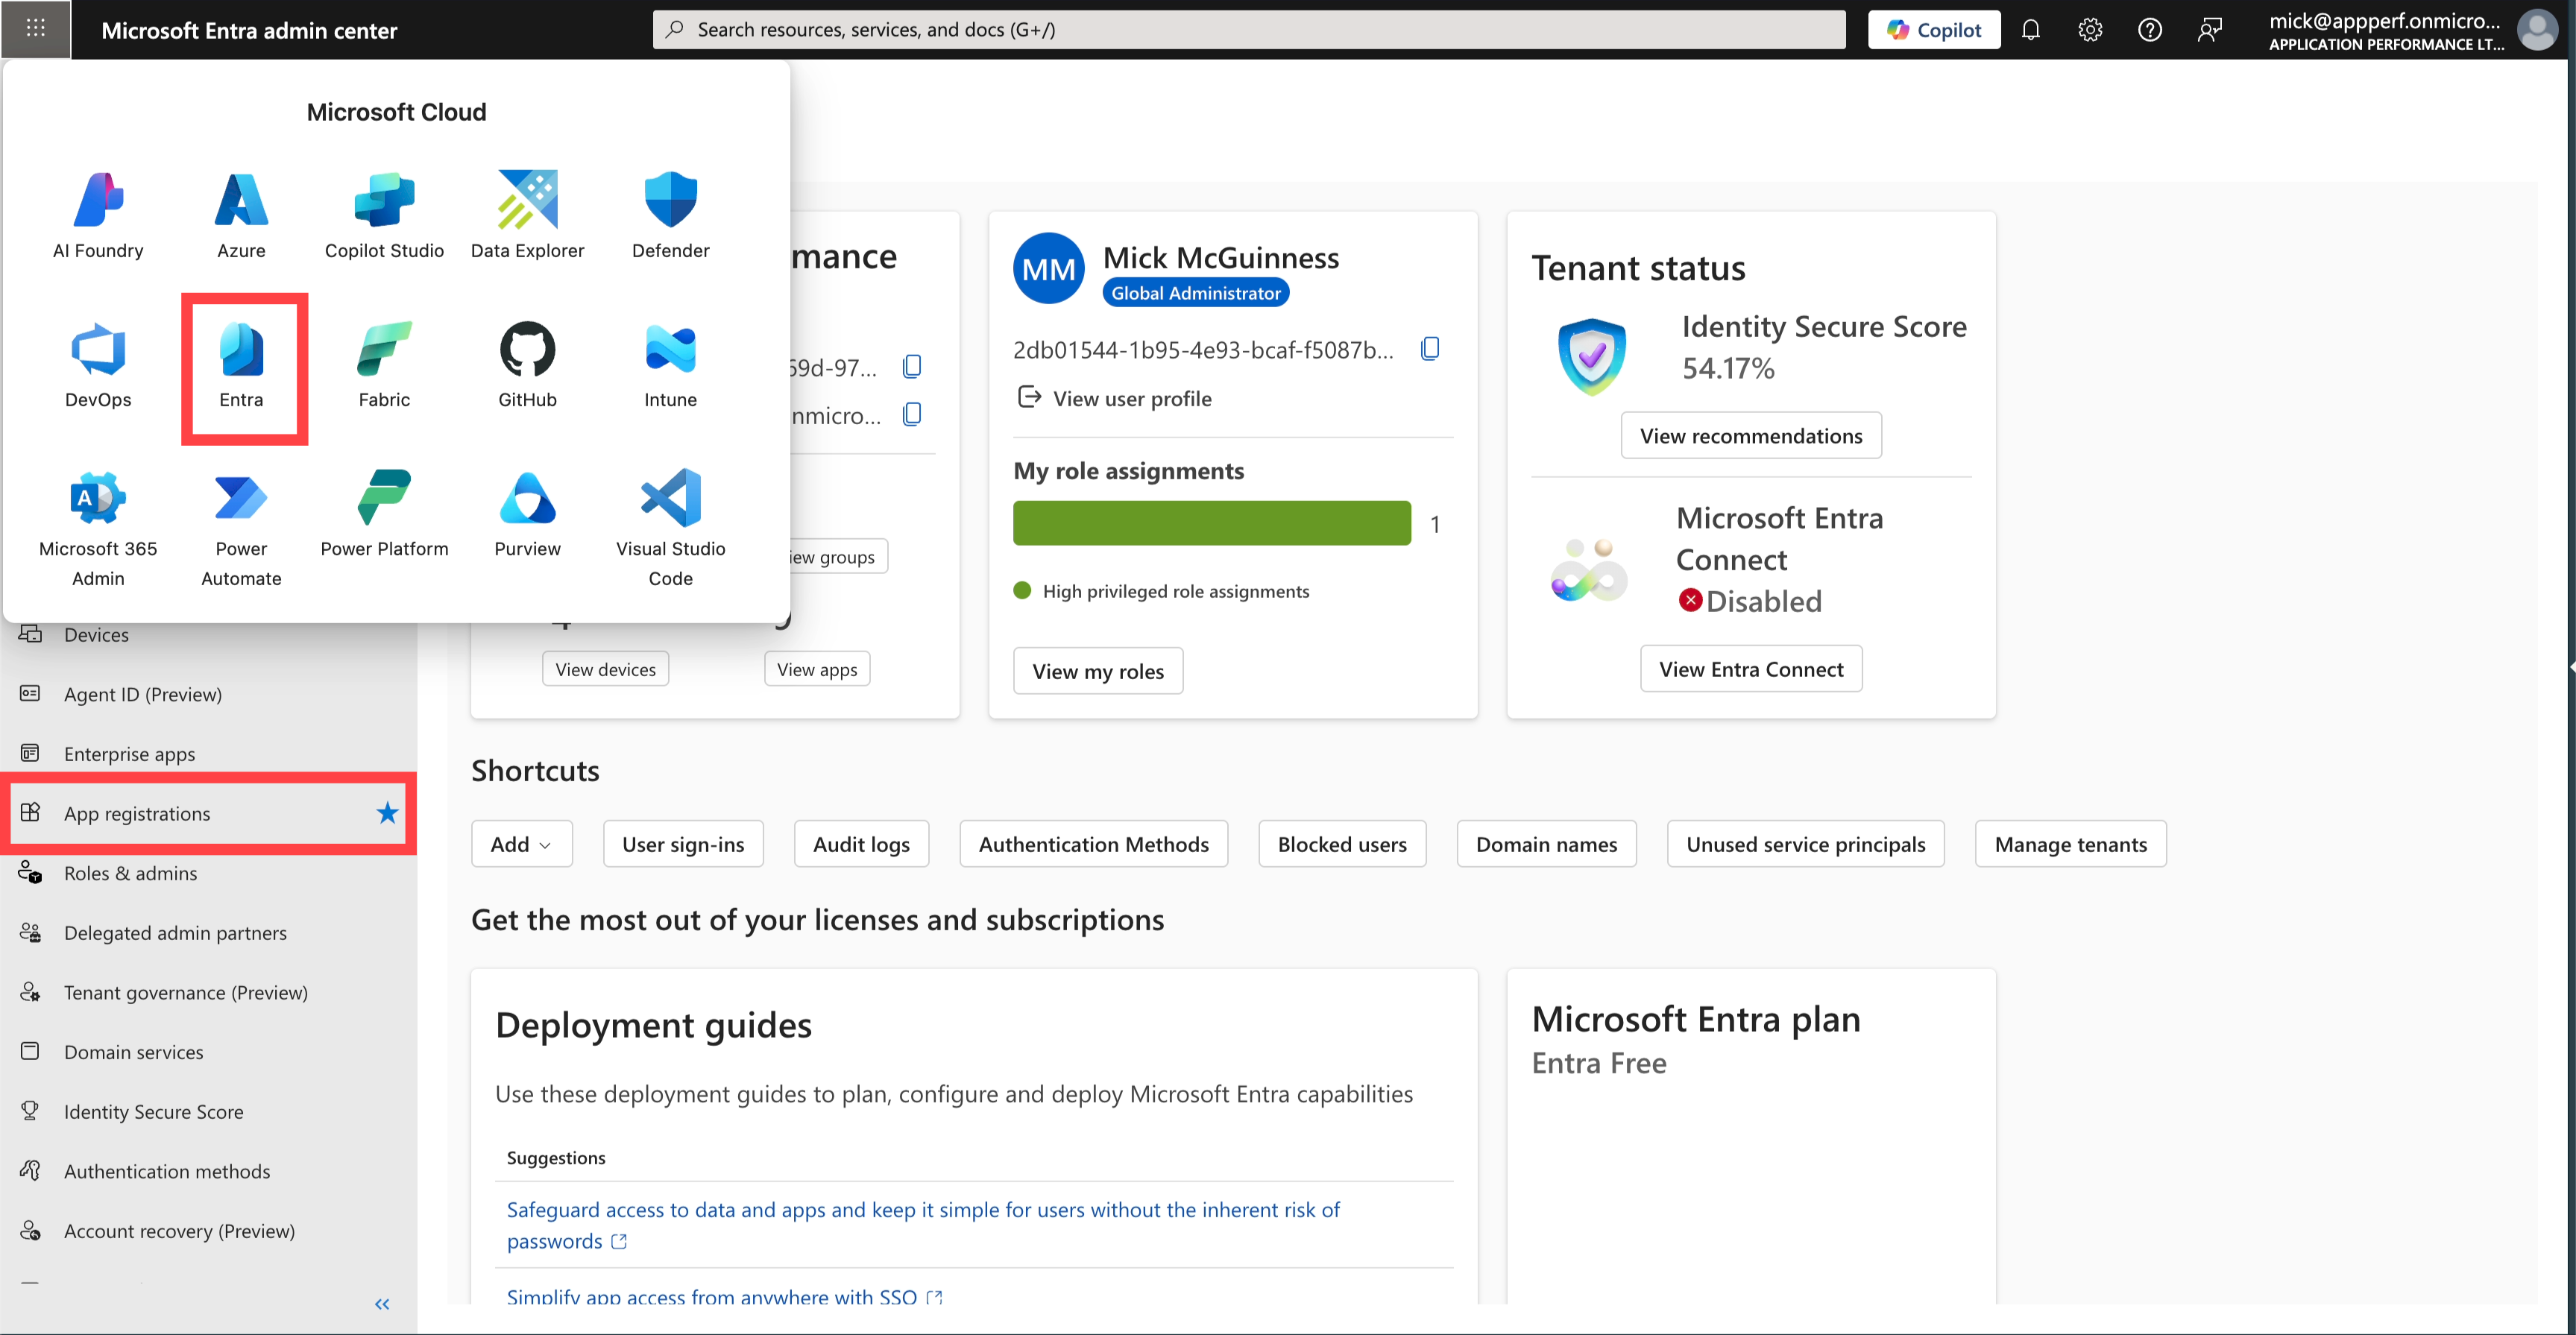Open the notifications bell
Screen dimensions: 2576x1335
click(x=2031, y=29)
